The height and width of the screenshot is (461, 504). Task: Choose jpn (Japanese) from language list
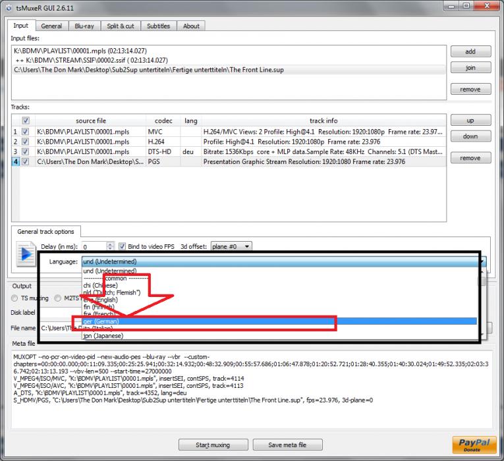pos(279,336)
